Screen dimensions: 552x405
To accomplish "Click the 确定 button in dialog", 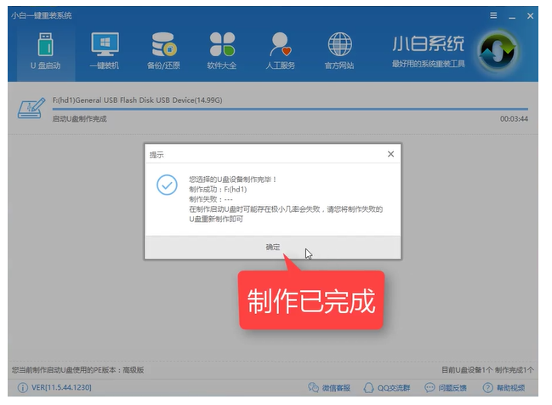I will tap(273, 248).
